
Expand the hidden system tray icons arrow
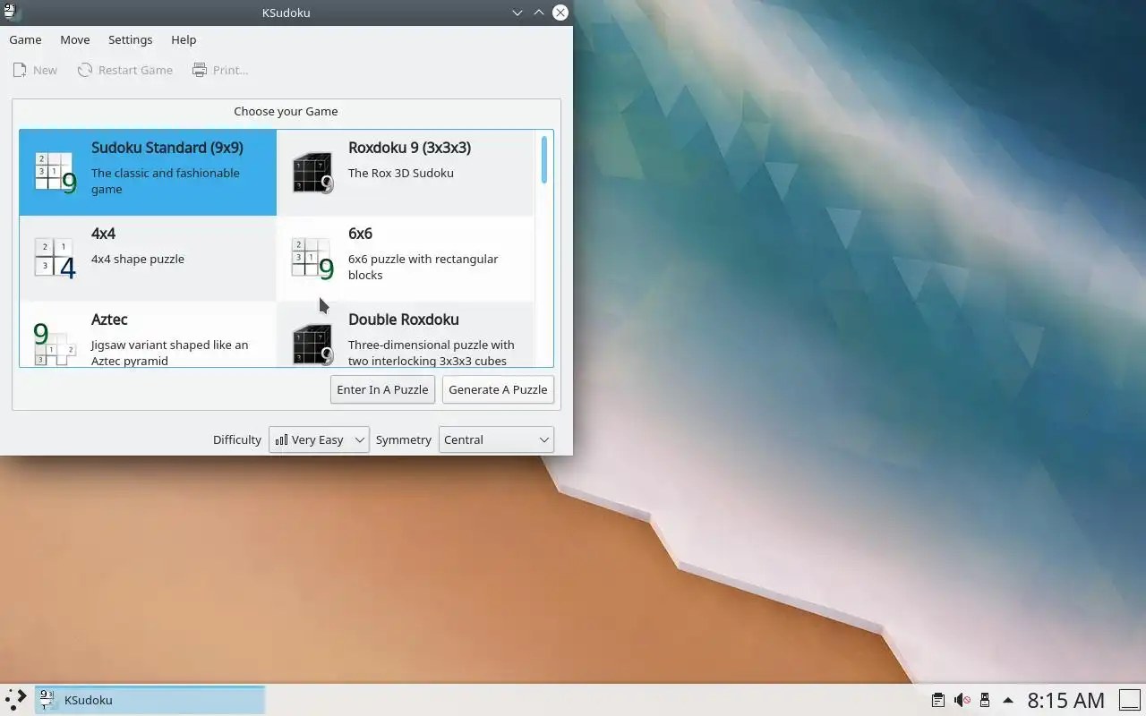click(1008, 700)
